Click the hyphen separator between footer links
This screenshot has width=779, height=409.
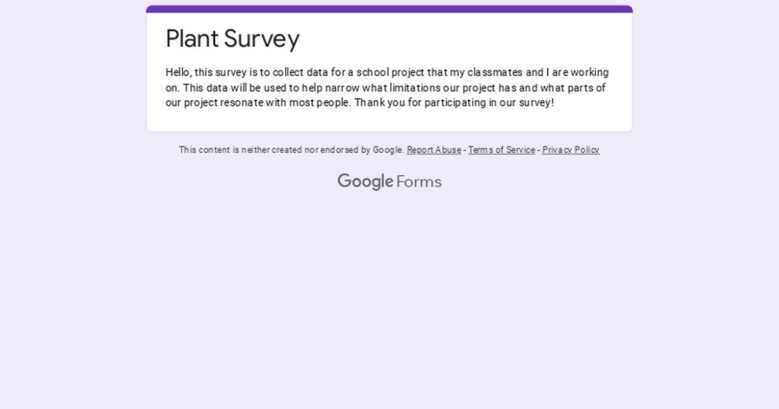464,150
